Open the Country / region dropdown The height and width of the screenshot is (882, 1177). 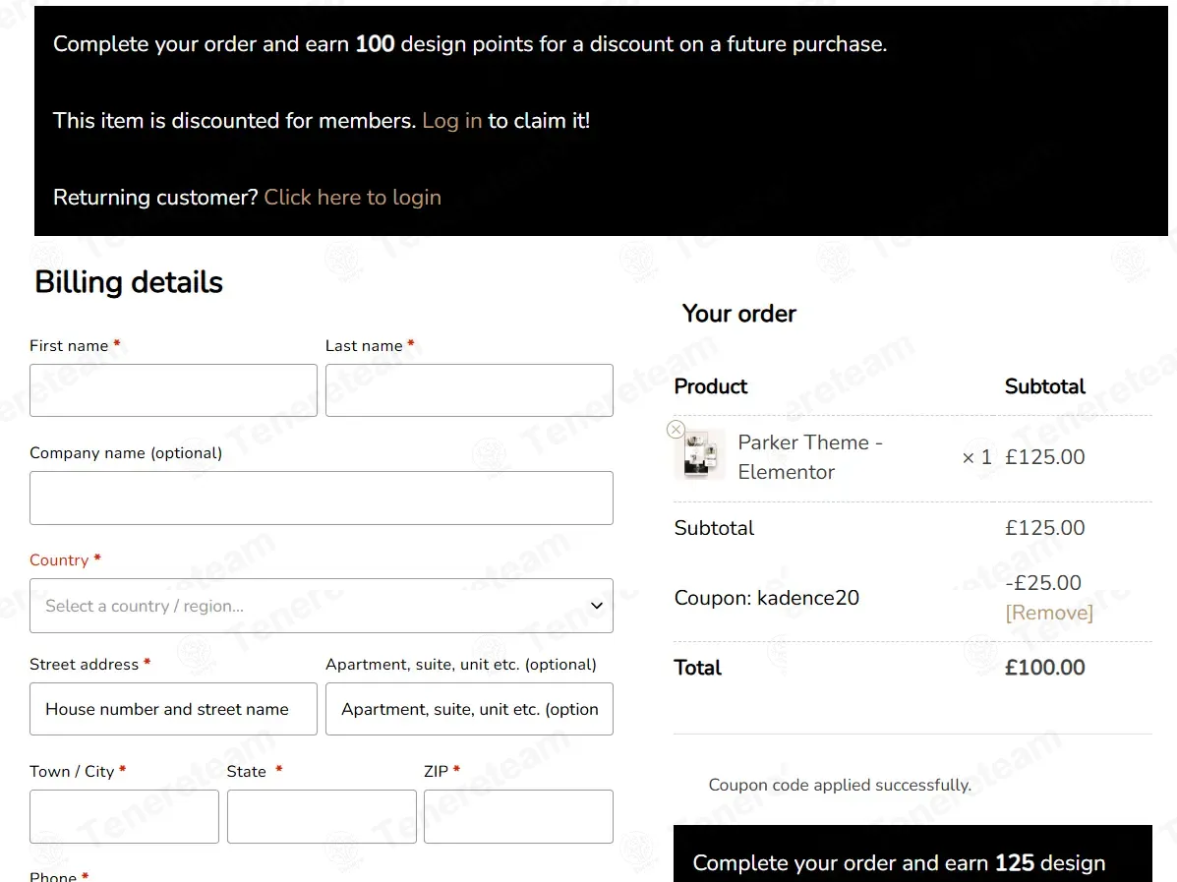[x=322, y=606]
